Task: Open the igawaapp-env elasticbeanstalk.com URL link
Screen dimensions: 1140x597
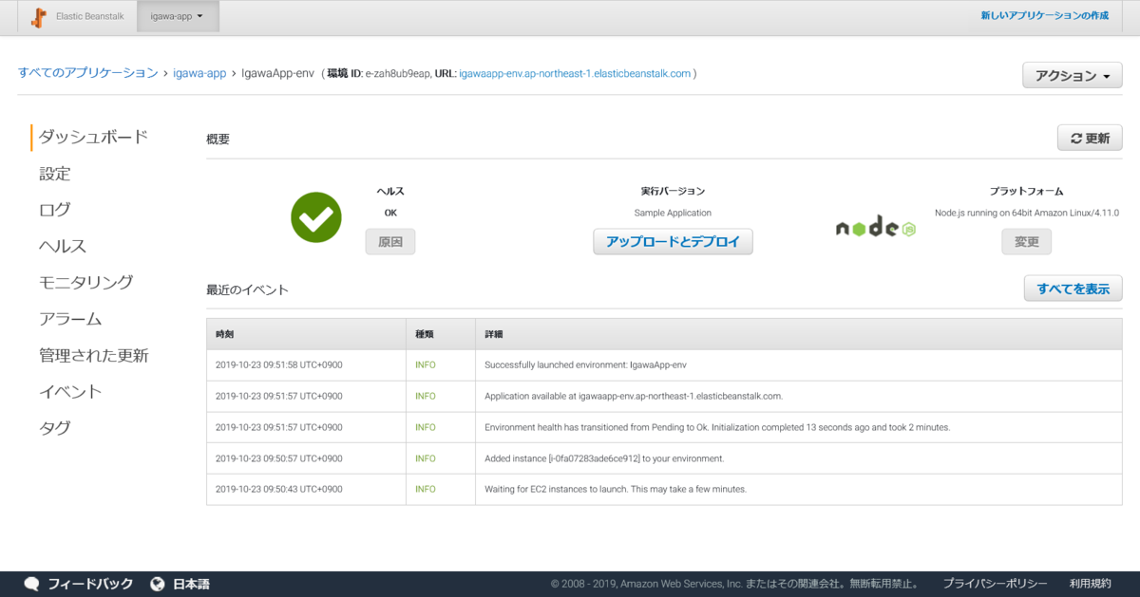Action: [x=575, y=73]
